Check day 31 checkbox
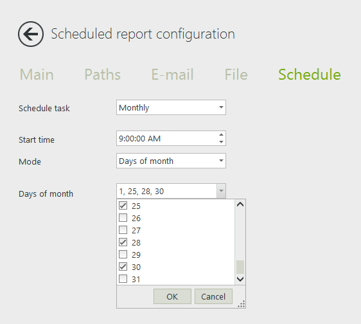361x324 pixels. tap(123, 279)
